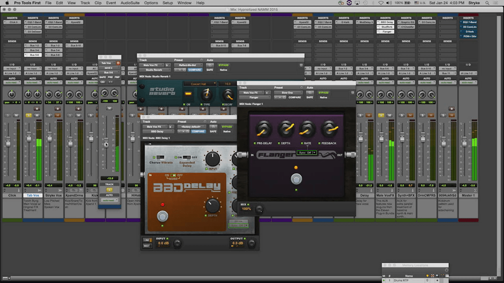This screenshot has width=504, height=283.
Task: Open Studio Reverb preset settings circle menu
Action: click(x=201, y=60)
